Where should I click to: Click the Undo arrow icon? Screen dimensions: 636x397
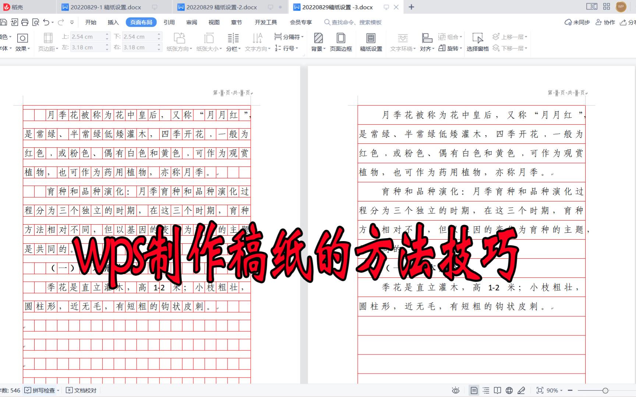tap(46, 22)
